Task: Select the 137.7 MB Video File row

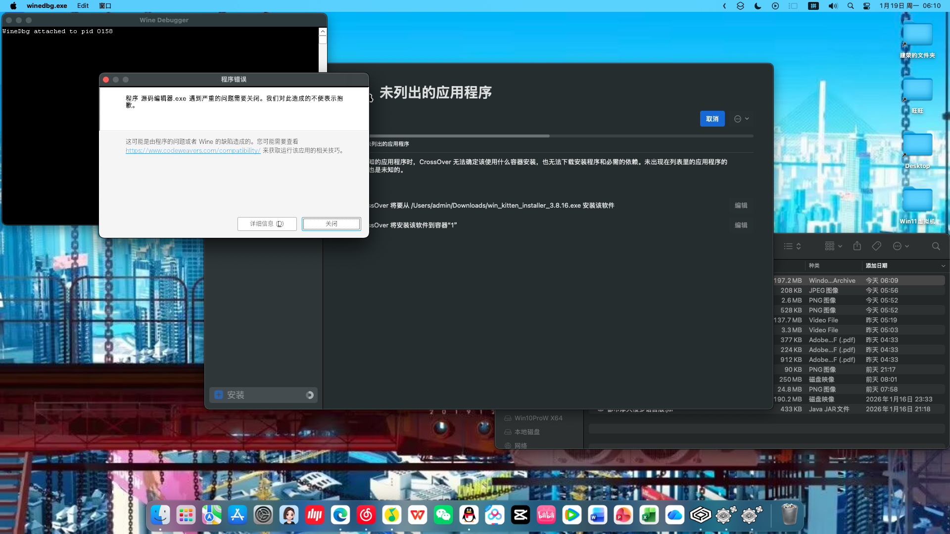Action: coord(859,320)
